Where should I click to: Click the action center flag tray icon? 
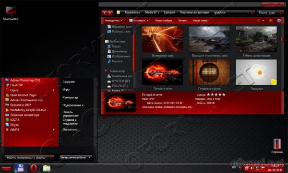coord(263,168)
